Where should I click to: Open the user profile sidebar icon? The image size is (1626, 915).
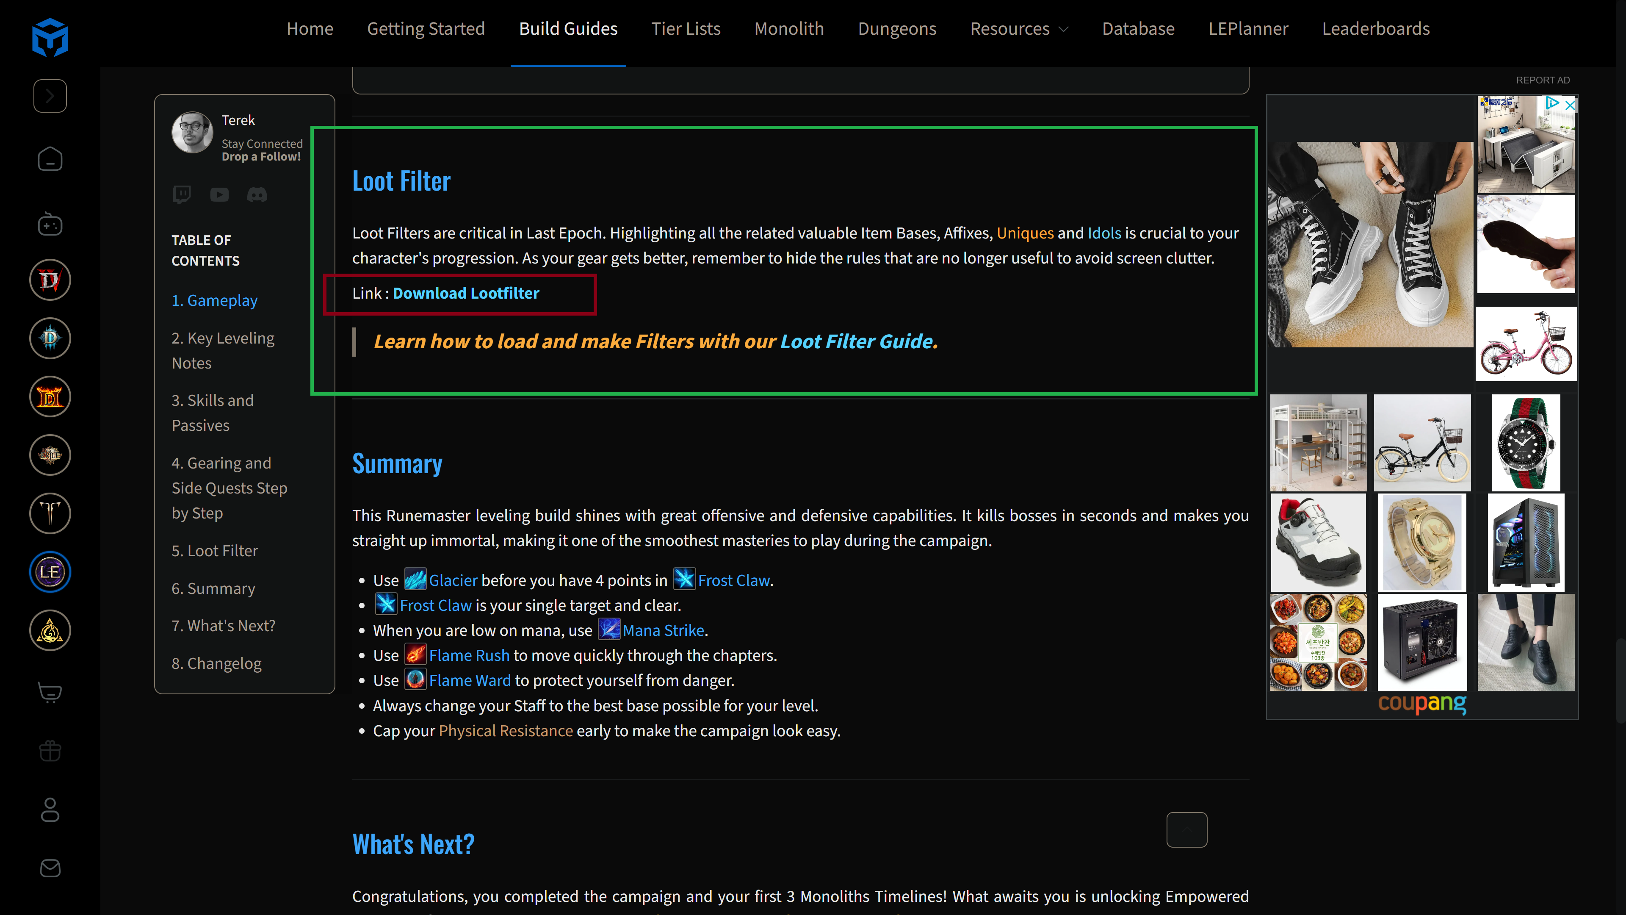tap(50, 810)
